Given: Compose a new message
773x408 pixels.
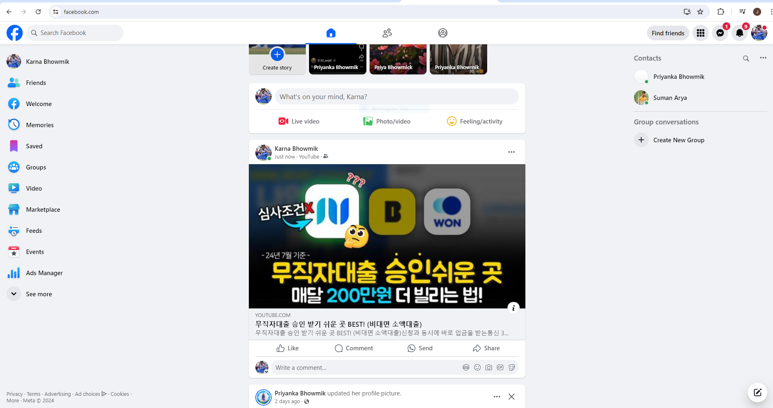Looking at the screenshot, I should pos(758,393).
